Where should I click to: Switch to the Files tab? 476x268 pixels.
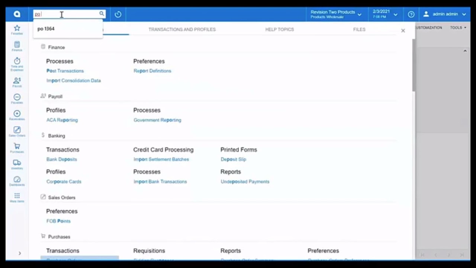[x=359, y=29]
